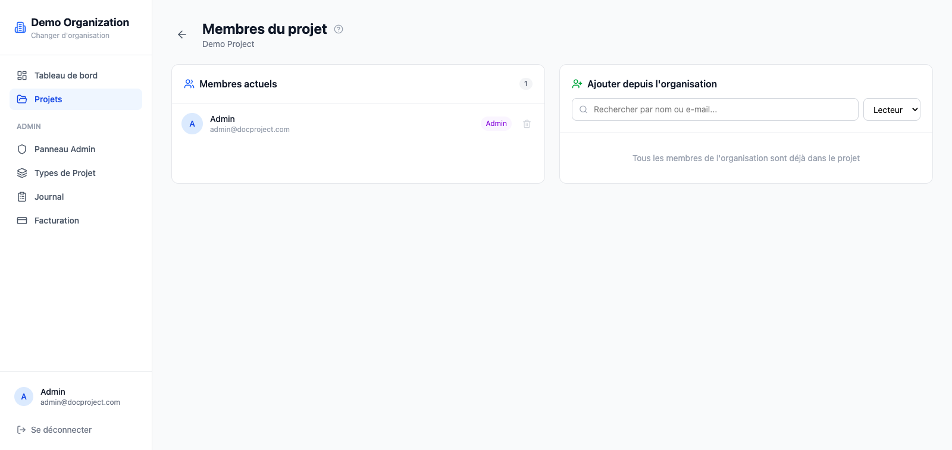
Task: Open Panneau Admin
Action: point(76,149)
